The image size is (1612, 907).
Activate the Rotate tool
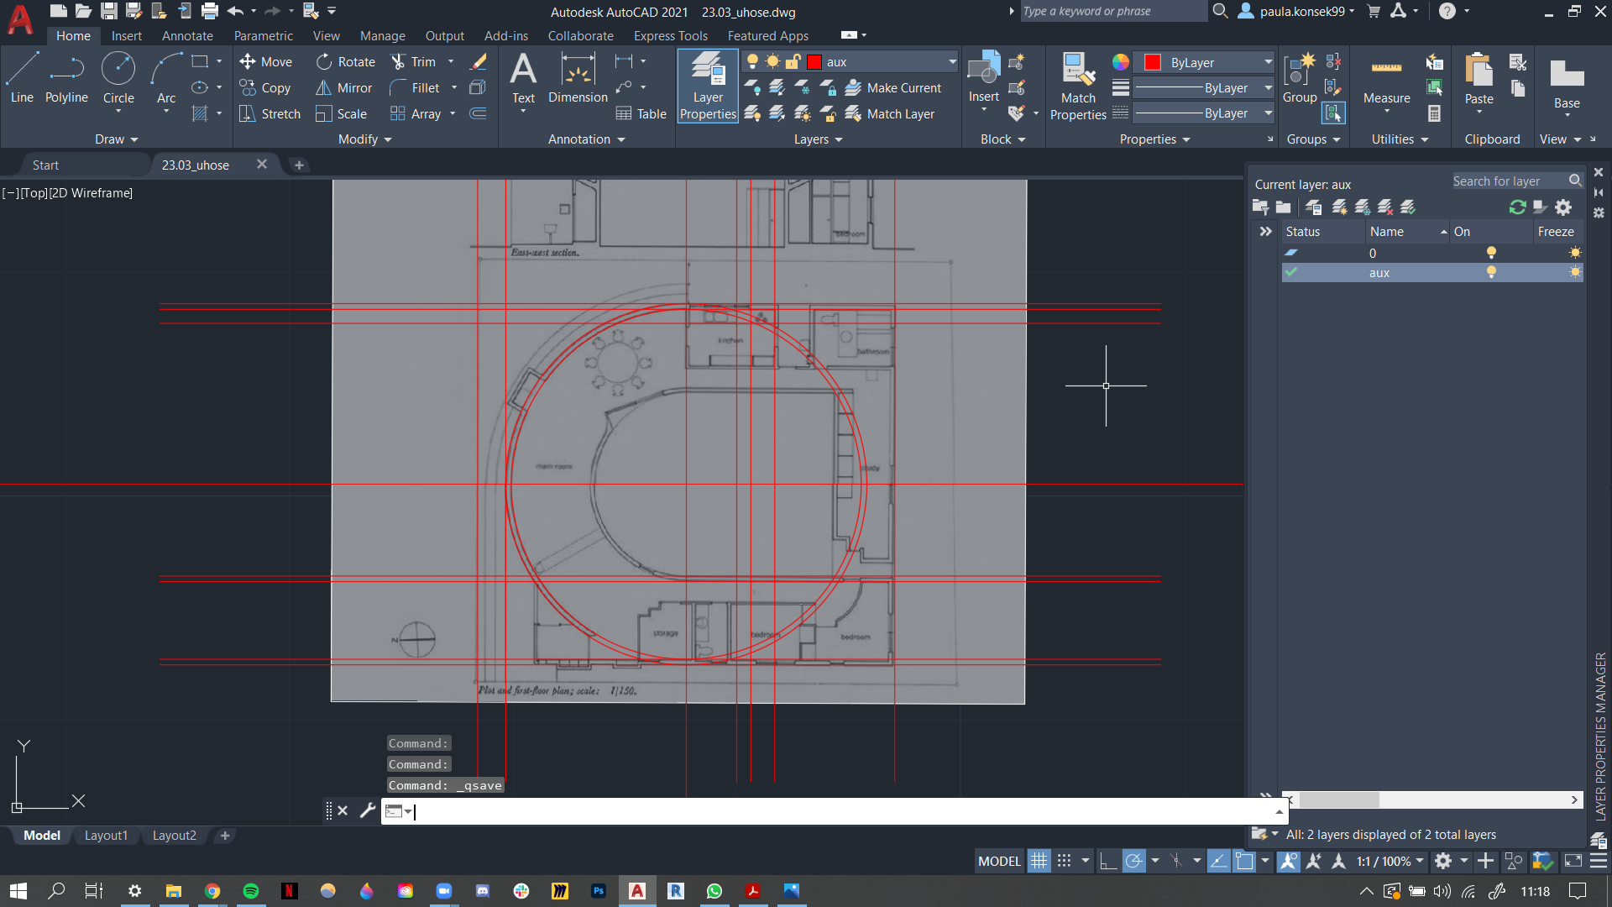346,61
